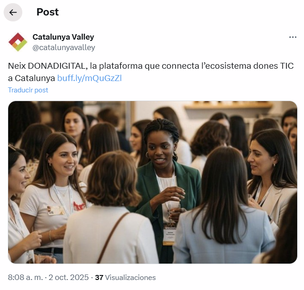Image resolution: width=304 pixels, height=290 pixels.
Task: Translate the post with Traducir post
Action: [x=28, y=90]
